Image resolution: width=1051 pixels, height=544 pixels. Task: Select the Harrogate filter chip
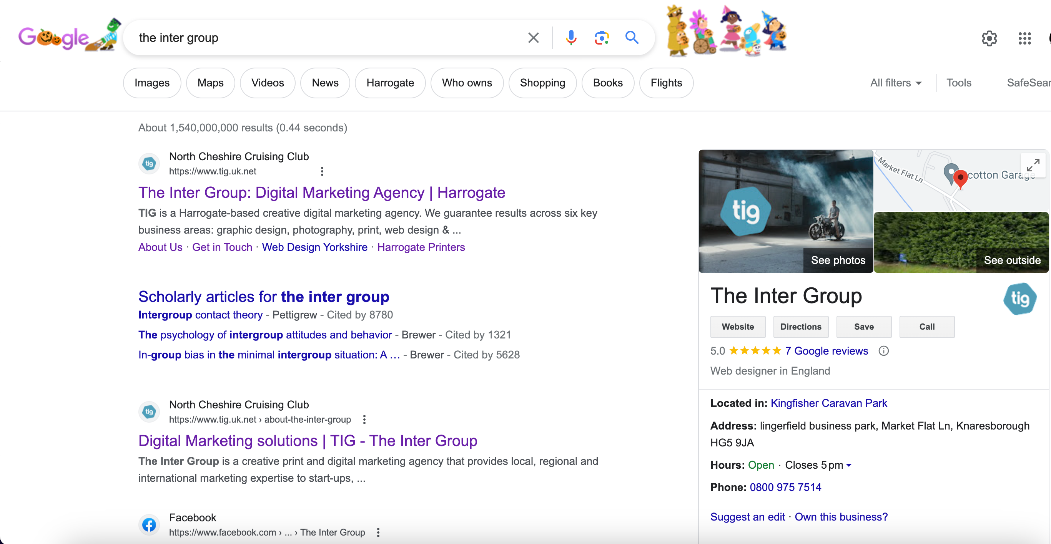390,83
